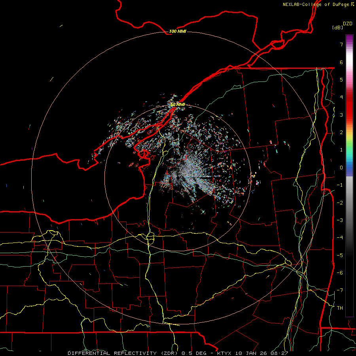Click the 6 value on color scale
This screenshot has height=356, width=356.
tap(341, 62)
